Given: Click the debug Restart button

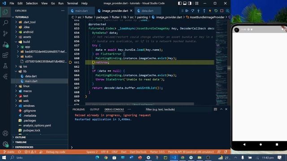Looking at the screenshot, I should point(216,11).
